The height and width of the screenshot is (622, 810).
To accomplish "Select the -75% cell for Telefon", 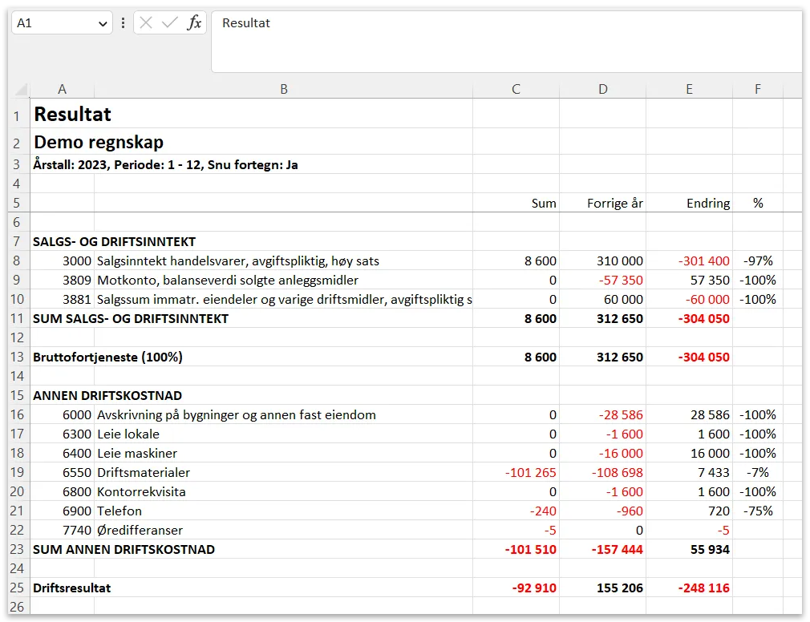I will (758, 511).
